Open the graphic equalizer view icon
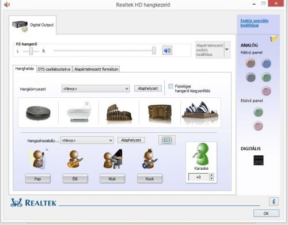Viewport: 288px width, 225px height. coord(166,140)
